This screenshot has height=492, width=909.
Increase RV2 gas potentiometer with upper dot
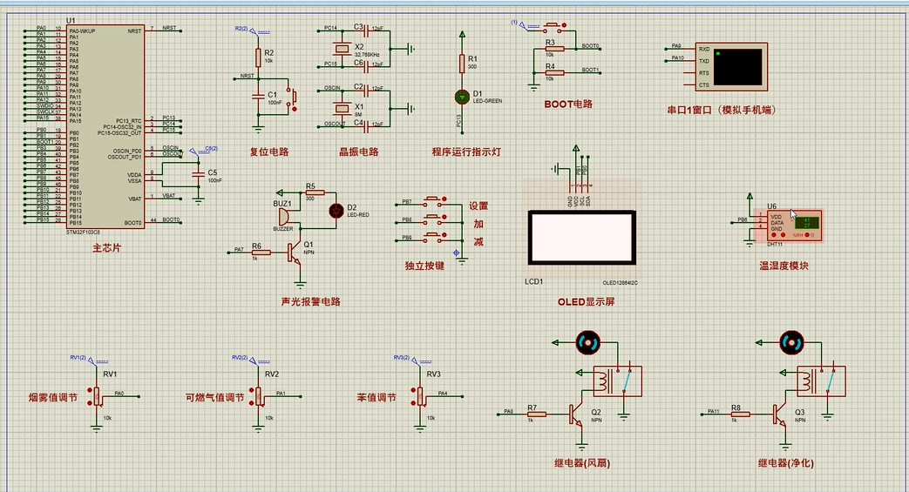click(252, 391)
